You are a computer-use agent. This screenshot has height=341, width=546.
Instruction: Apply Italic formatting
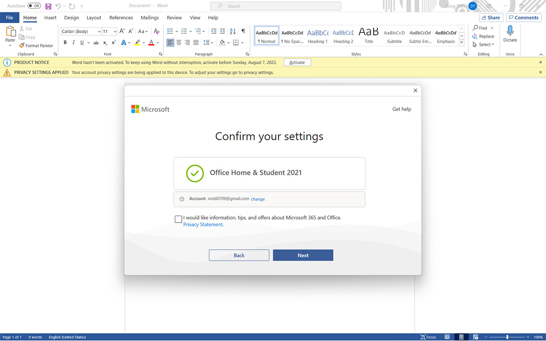73,43
